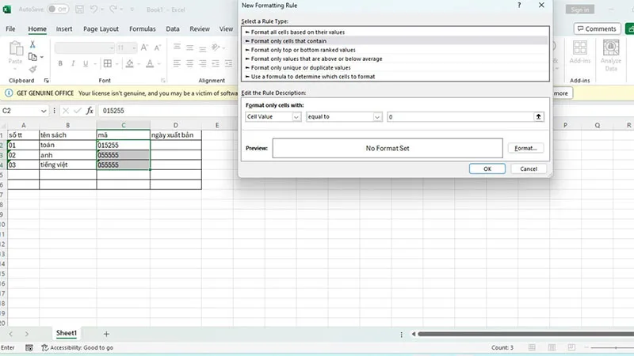The height and width of the screenshot is (356, 634).
Task: Open the font name dropdown
Action: coord(112,48)
